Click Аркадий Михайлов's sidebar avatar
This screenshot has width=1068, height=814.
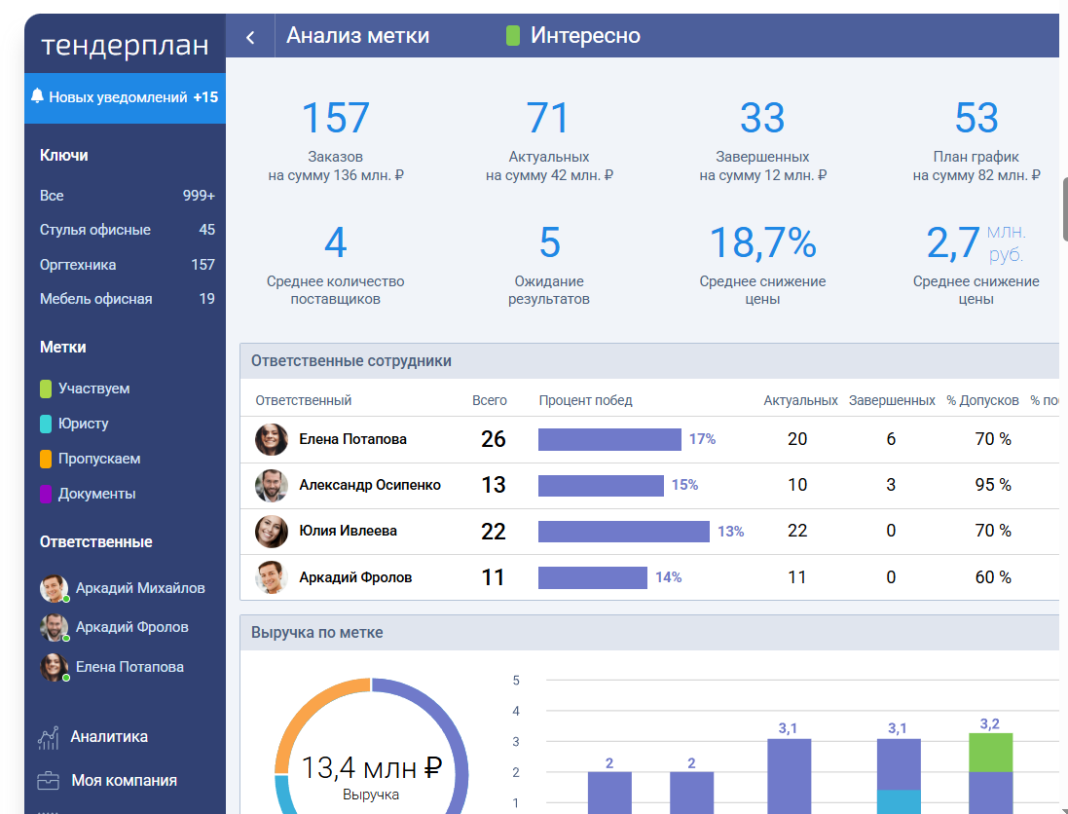click(x=54, y=588)
